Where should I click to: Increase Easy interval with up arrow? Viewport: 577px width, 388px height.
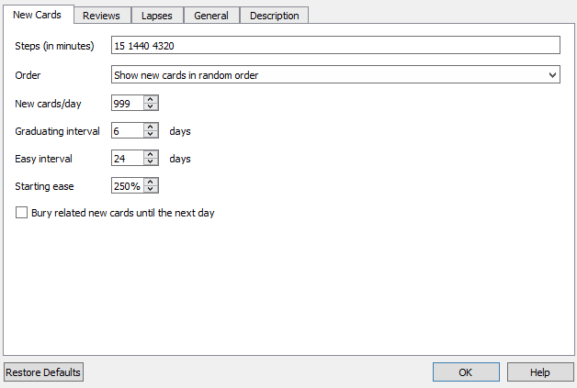[x=151, y=154]
